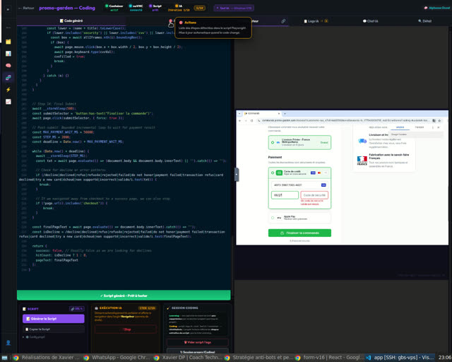
Task: Open the yellow folder sidebar icon
Action: click(8, 42)
